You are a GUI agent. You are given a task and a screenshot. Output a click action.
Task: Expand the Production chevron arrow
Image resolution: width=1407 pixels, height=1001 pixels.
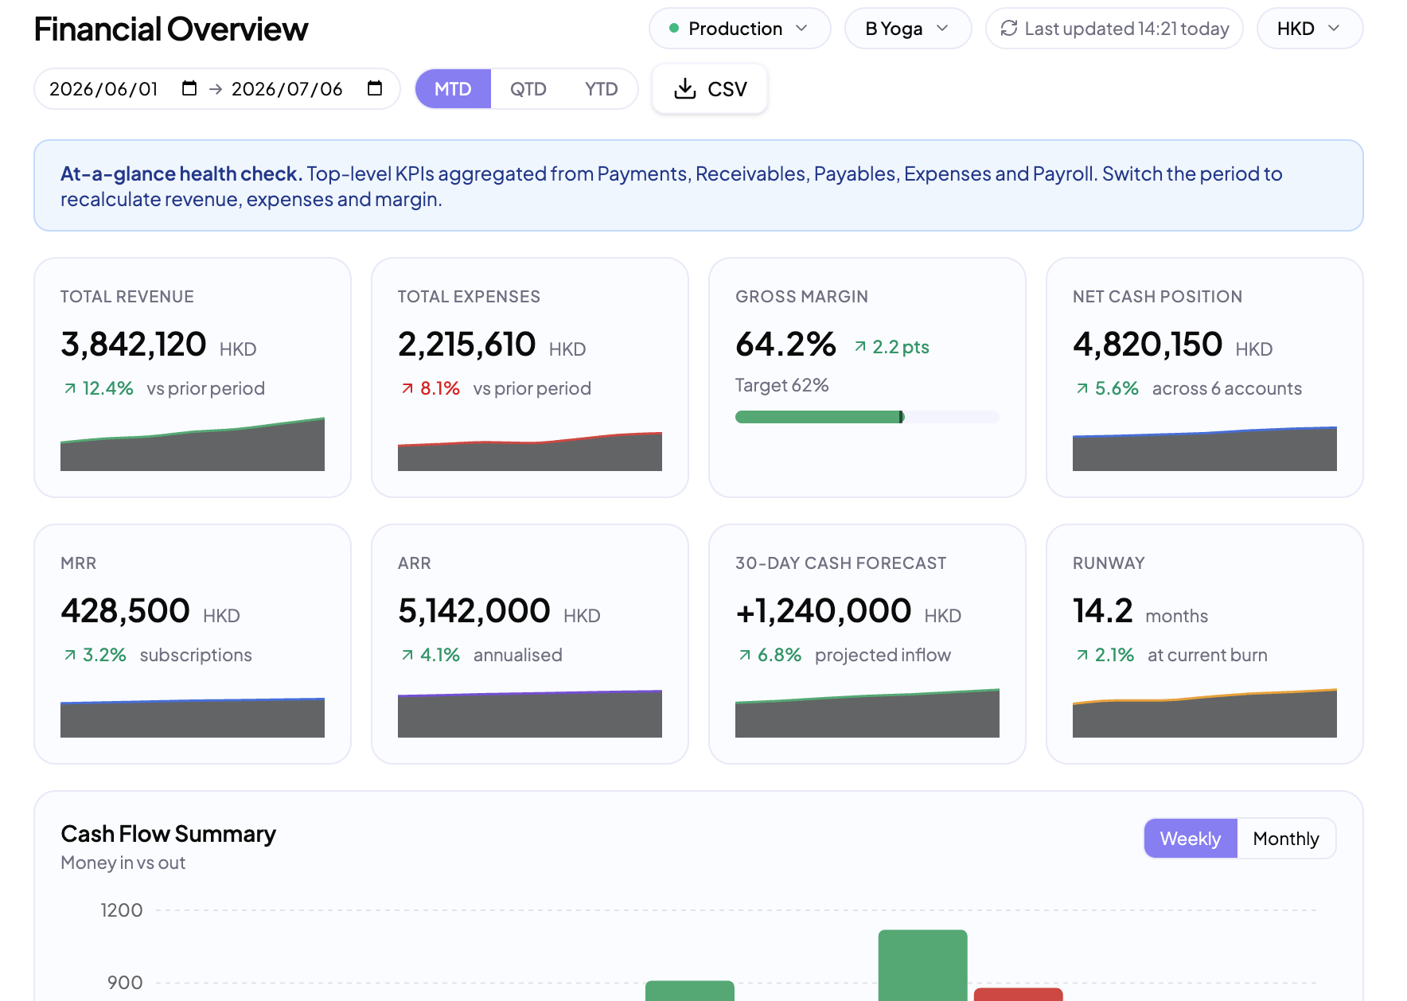[802, 29]
